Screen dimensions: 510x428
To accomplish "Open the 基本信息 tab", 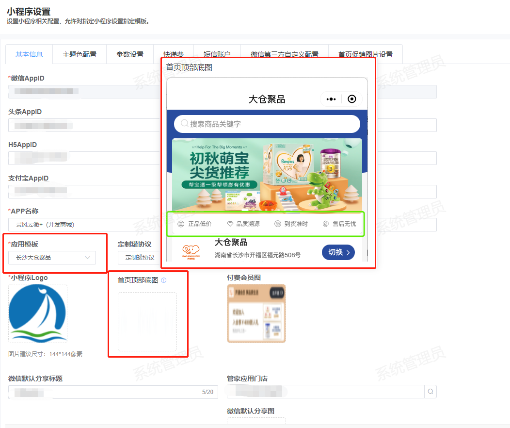I will tap(29, 54).
